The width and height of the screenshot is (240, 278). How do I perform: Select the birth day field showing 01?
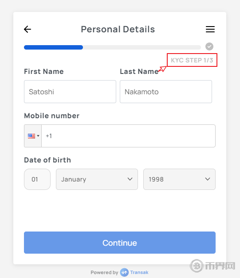(x=37, y=179)
